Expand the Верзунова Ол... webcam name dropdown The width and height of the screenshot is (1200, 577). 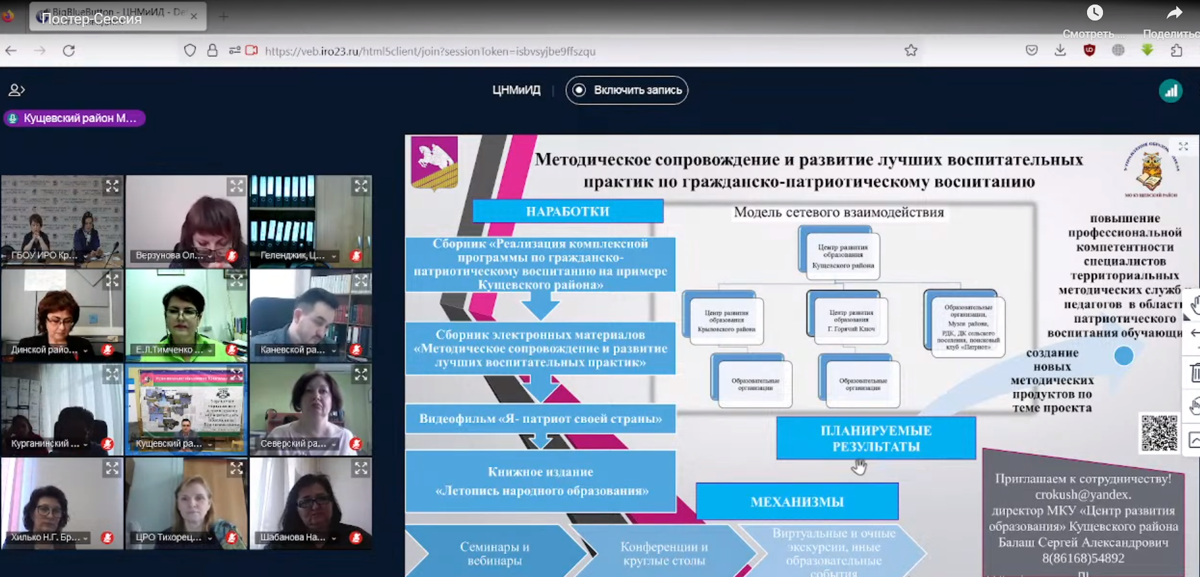(210, 256)
